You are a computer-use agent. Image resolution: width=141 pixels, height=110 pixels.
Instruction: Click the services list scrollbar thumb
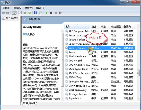pos(138,73)
